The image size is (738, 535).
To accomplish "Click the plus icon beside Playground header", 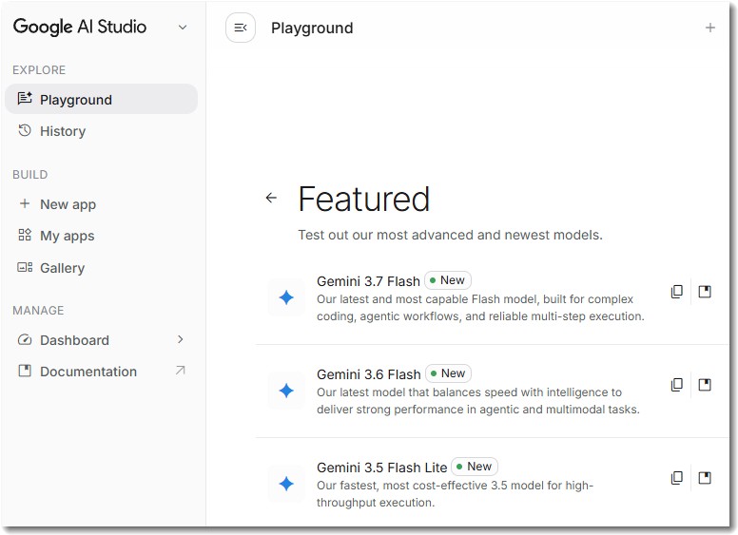I will pyautogui.click(x=709, y=28).
